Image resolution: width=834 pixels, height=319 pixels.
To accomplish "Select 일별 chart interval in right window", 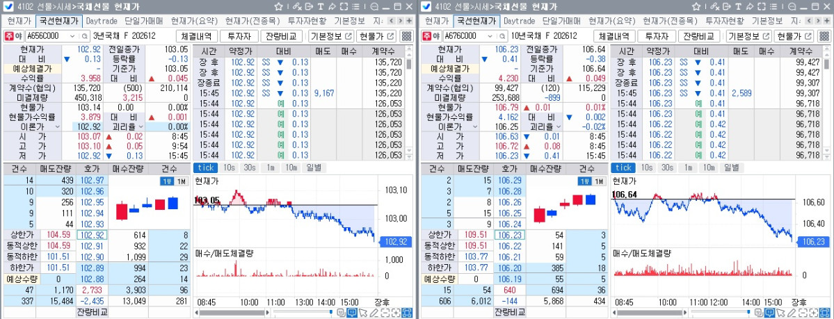I will point(731,167).
